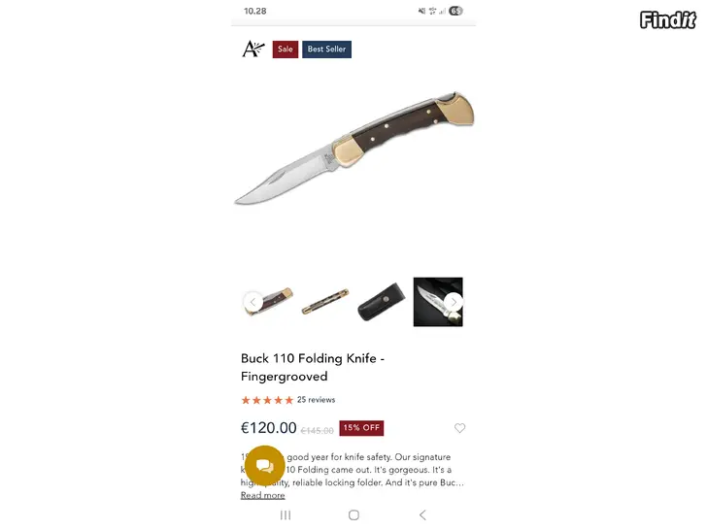This screenshot has height=530, width=707.
Task: Expand description via Read more link
Action: pos(263,495)
